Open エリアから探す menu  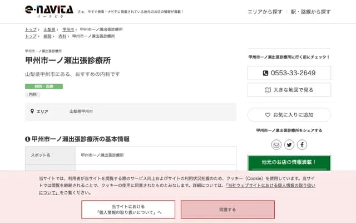[265, 11]
